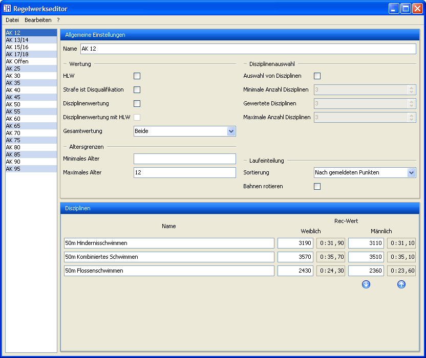
Task: Select AK 70 in the list
Action: point(31,133)
